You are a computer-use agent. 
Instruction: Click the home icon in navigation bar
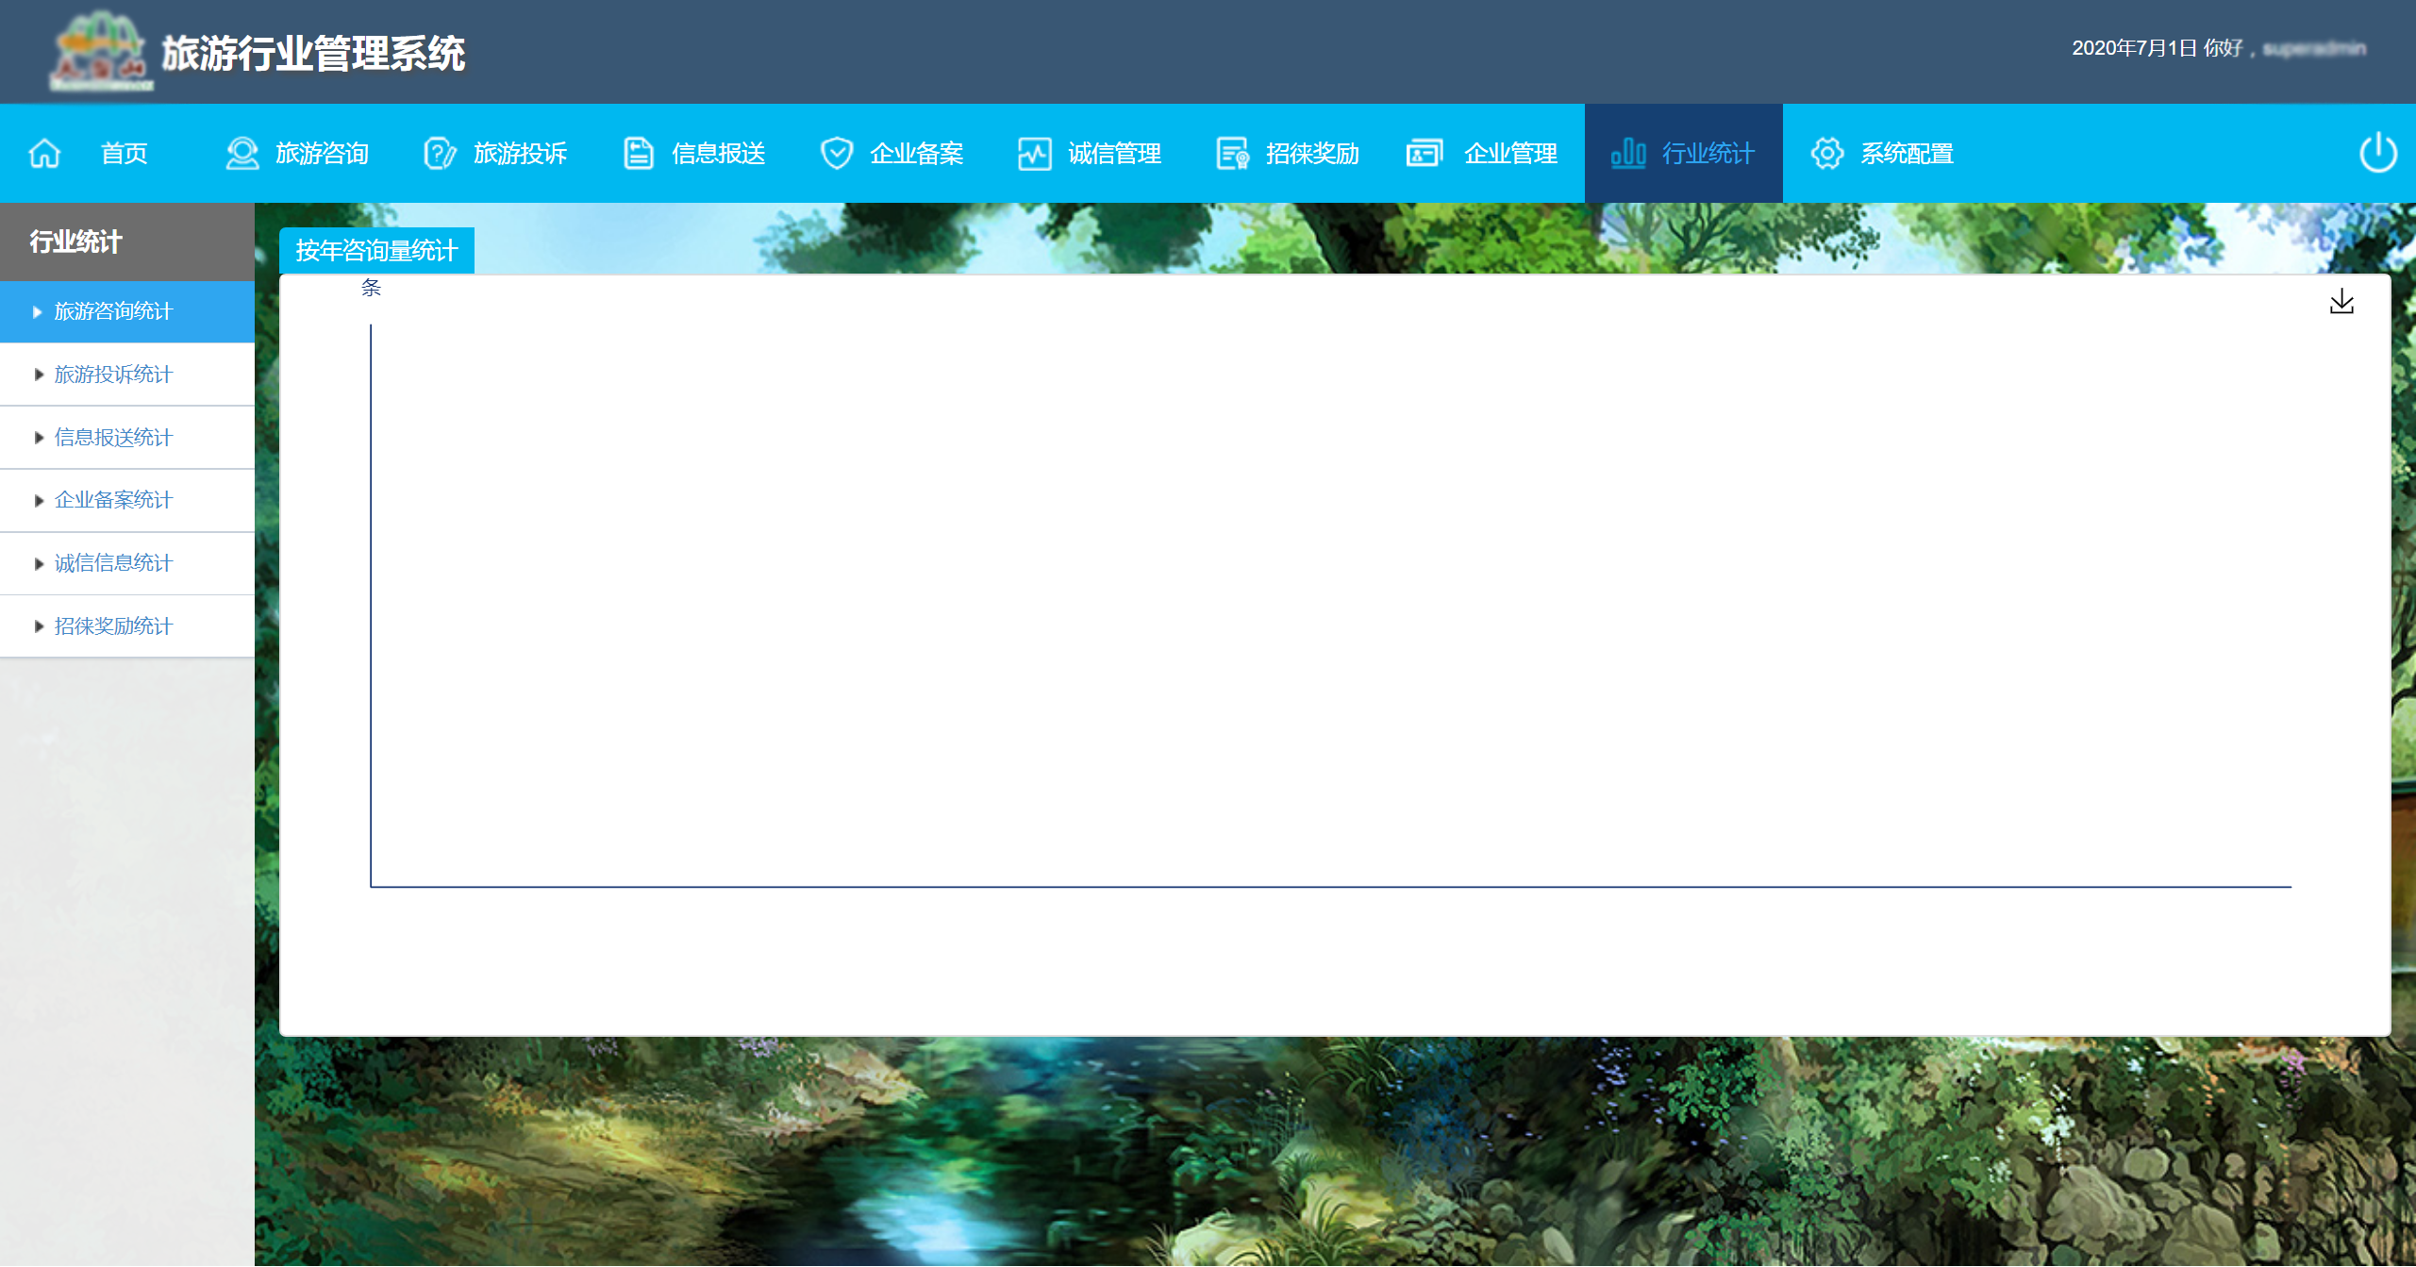coord(44,153)
